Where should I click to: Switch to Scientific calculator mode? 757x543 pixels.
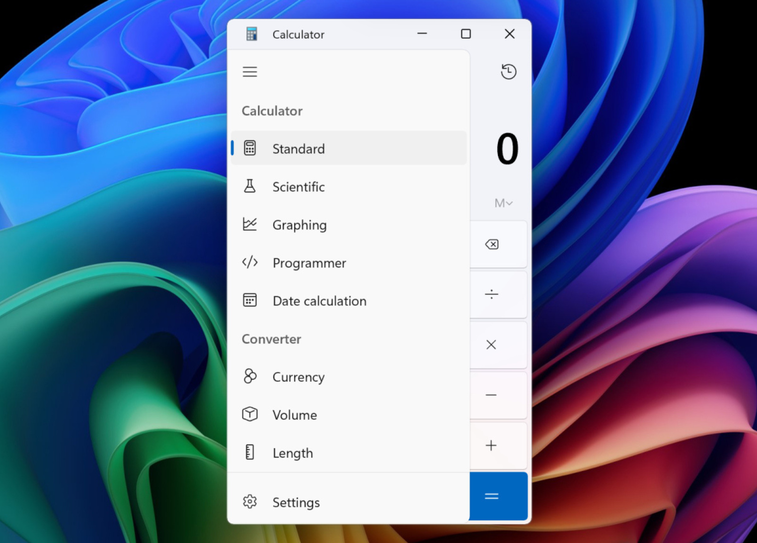tap(349, 187)
